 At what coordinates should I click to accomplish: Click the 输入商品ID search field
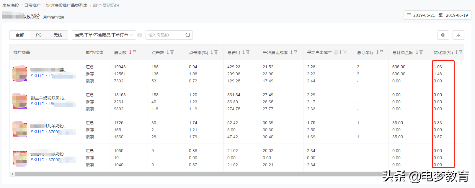(165, 35)
